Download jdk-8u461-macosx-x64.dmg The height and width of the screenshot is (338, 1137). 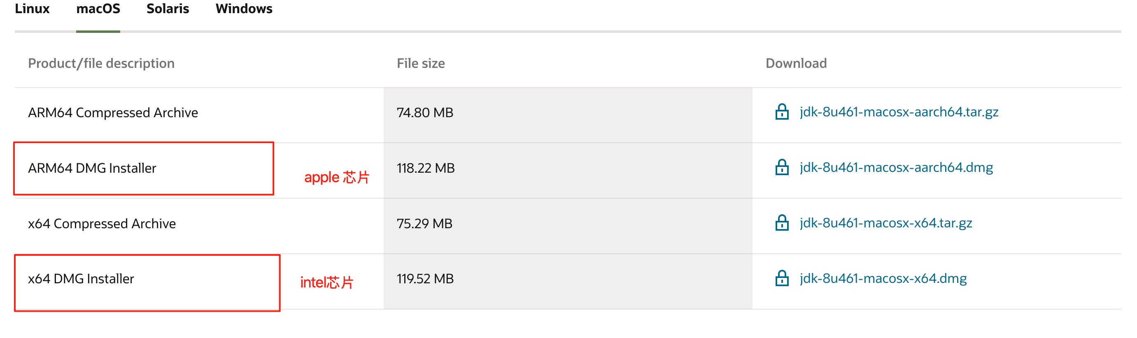[883, 278]
